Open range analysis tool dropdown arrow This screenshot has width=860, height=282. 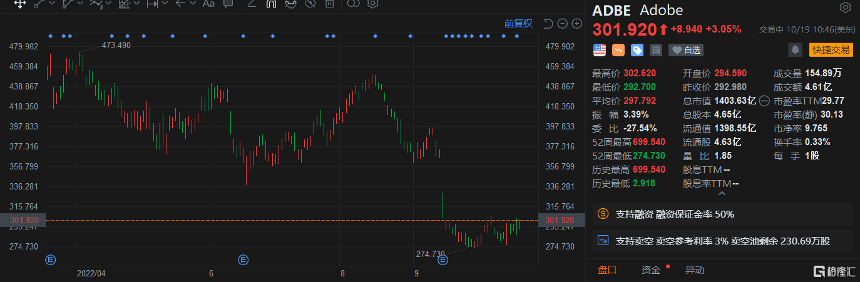coord(137,4)
